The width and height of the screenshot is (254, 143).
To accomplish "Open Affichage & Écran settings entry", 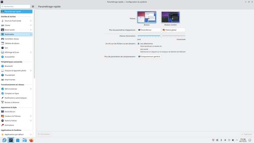I will (16, 52).
